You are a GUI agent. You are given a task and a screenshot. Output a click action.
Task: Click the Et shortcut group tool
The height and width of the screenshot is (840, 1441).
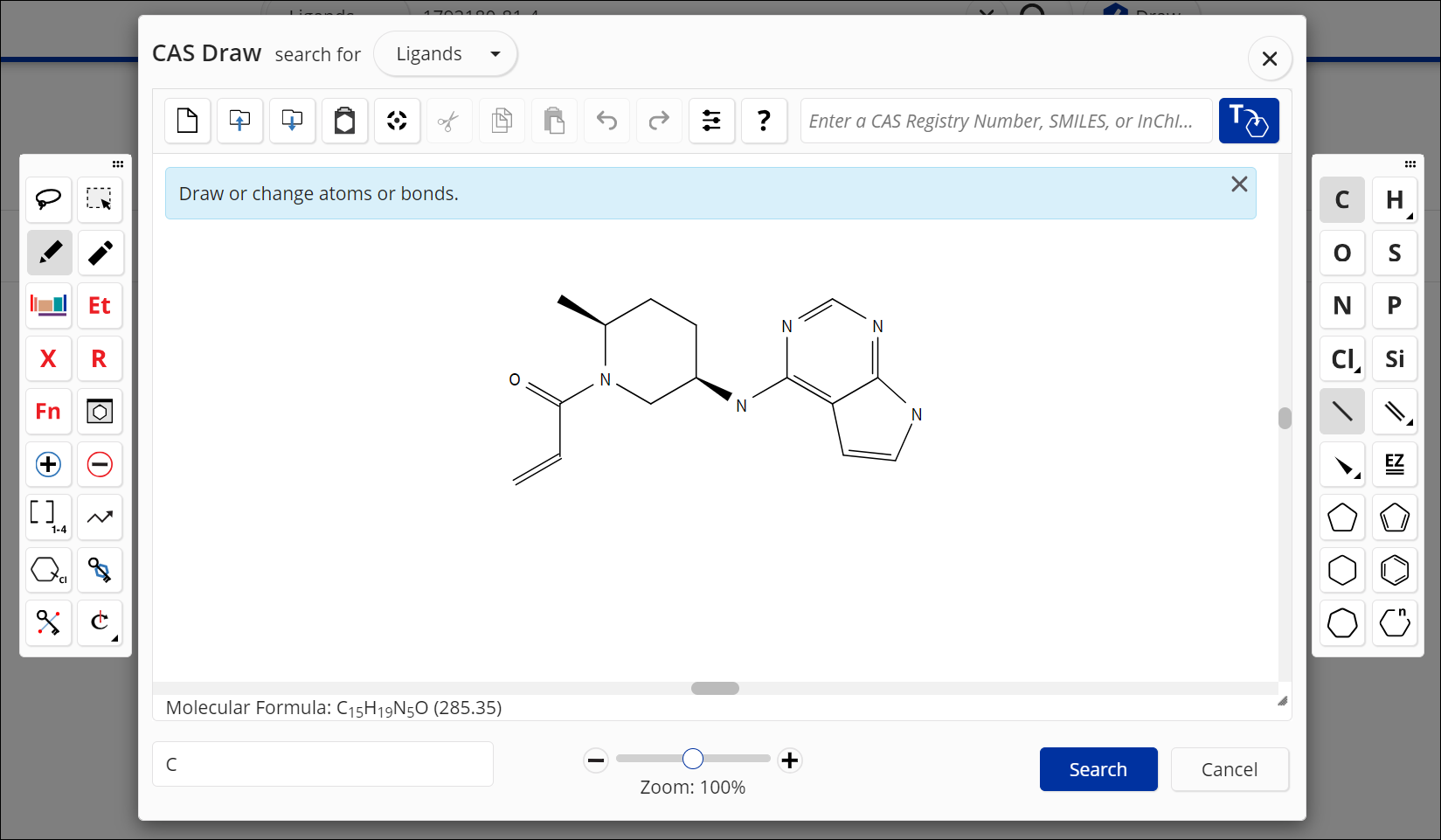(100, 305)
